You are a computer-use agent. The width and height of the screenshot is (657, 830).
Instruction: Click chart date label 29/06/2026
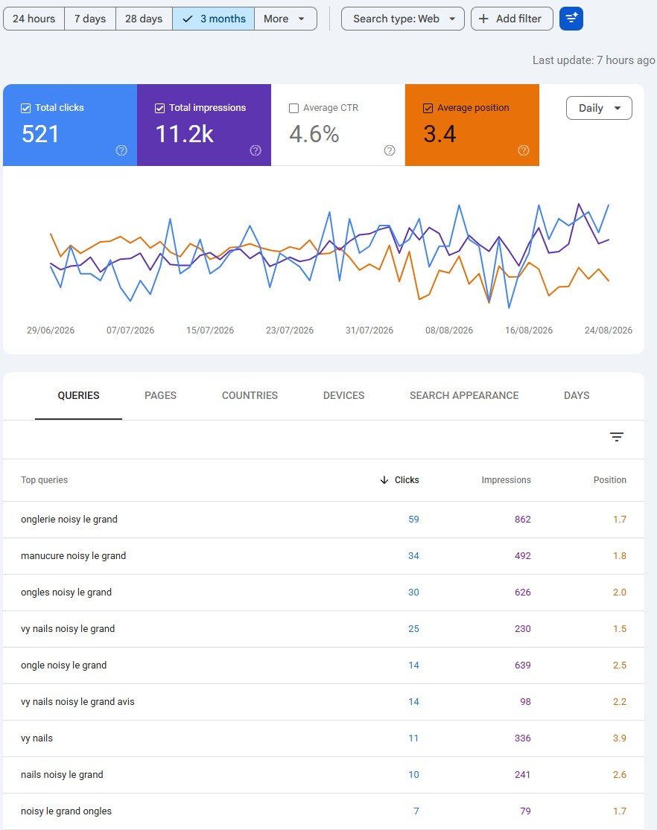(x=51, y=331)
